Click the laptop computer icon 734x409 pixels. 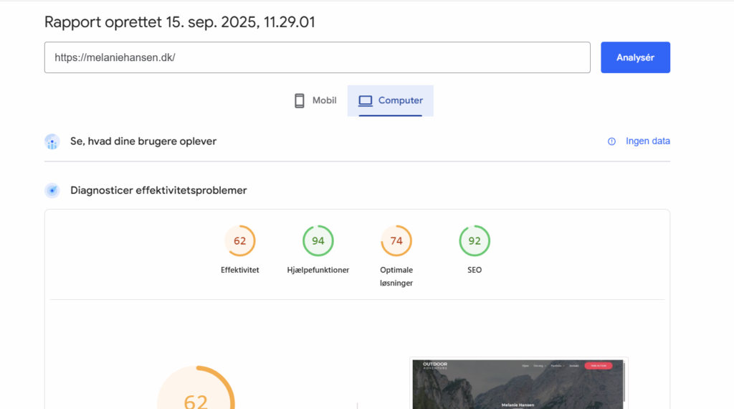point(365,100)
